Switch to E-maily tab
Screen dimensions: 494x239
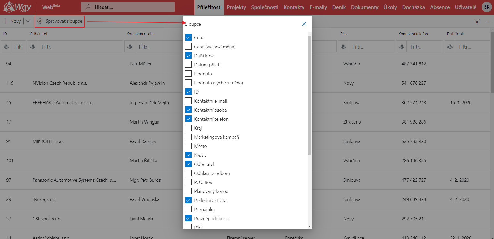click(x=318, y=7)
